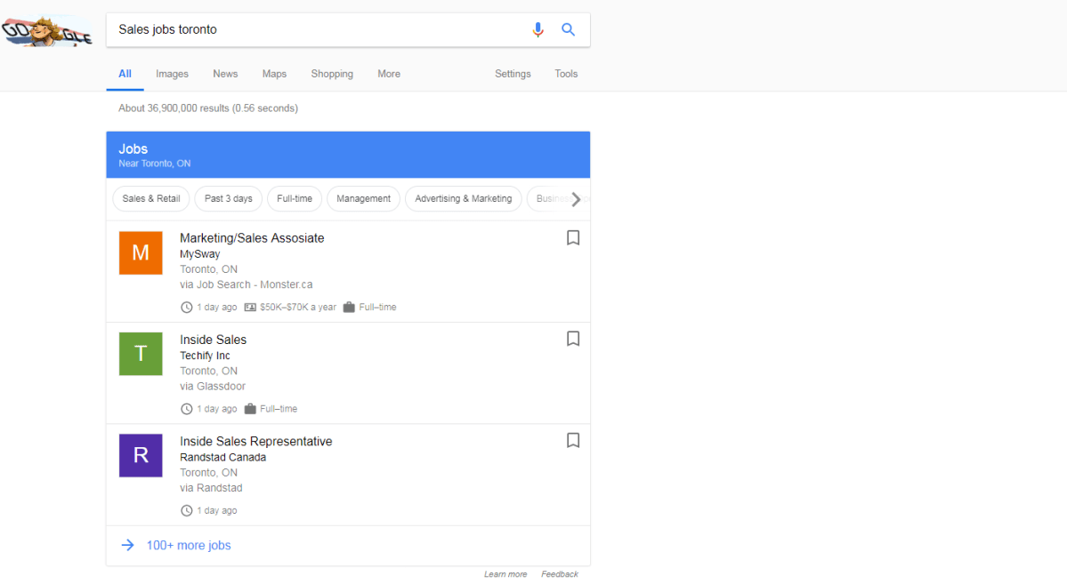This screenshot has height=584, width=1067.
Task: Click the Google doodle logo
Action: point(47,30)
